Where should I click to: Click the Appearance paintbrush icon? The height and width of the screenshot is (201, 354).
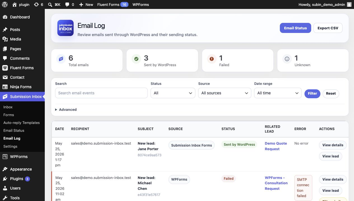pyautogui.click(x=5, y=169)
